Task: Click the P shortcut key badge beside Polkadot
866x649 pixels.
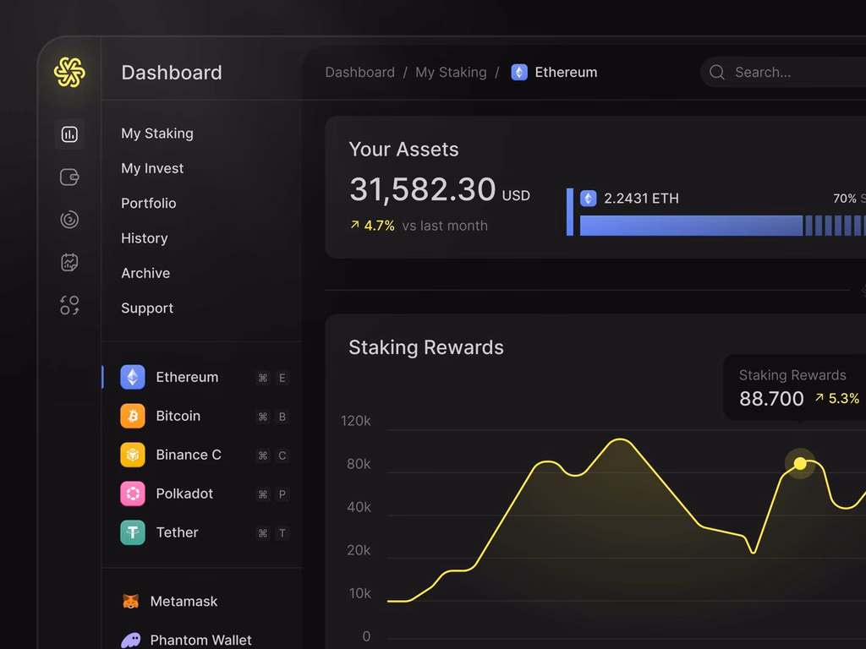Action: [x=282, y=494]
